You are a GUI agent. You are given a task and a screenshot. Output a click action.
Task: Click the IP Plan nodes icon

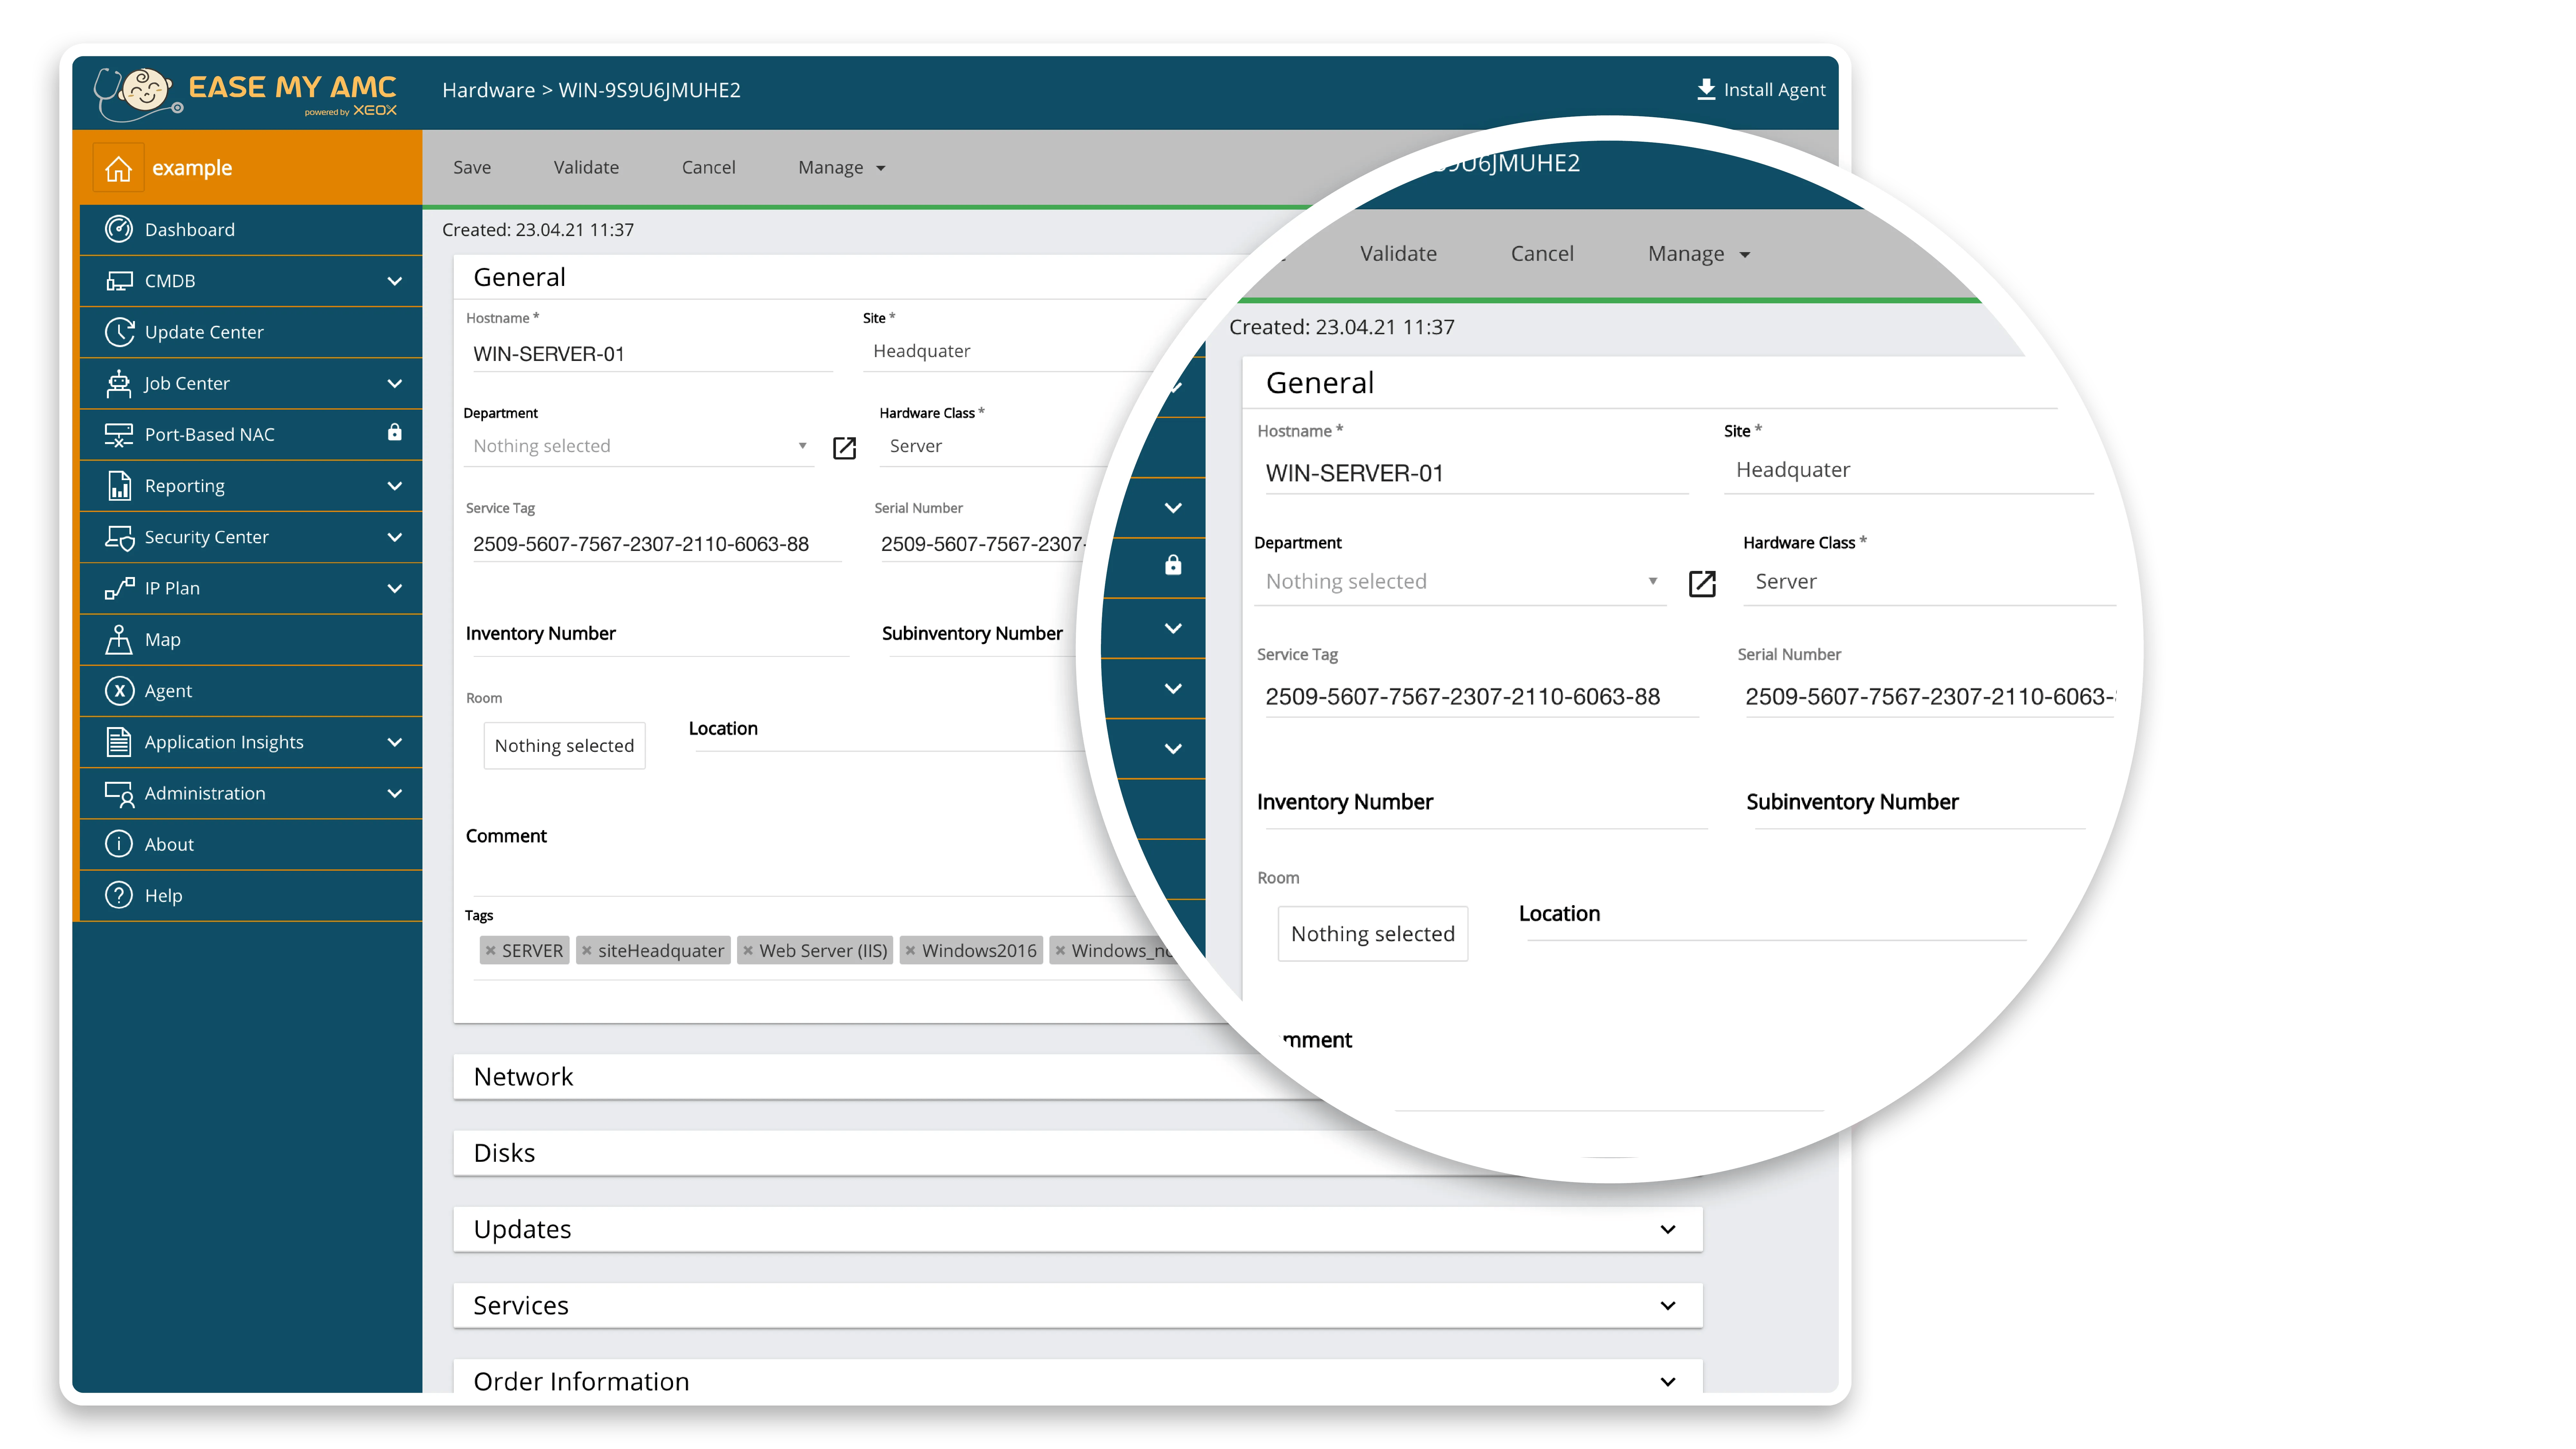pyautogui.click(x=119, y=588)
